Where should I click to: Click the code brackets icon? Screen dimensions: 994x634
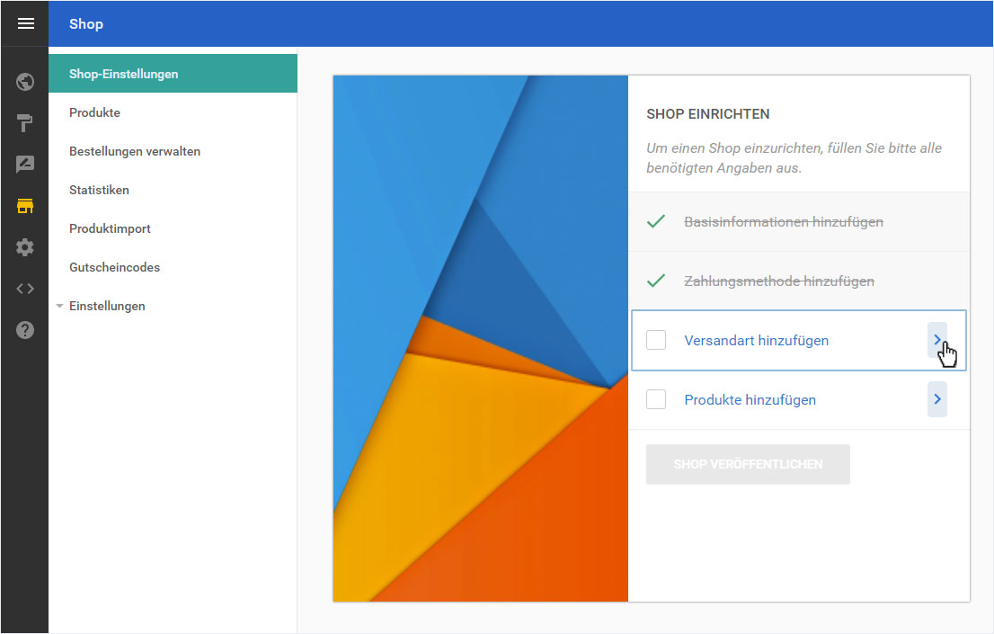tap(25, 289)
